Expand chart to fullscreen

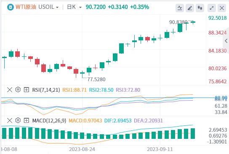click(212, 8)
